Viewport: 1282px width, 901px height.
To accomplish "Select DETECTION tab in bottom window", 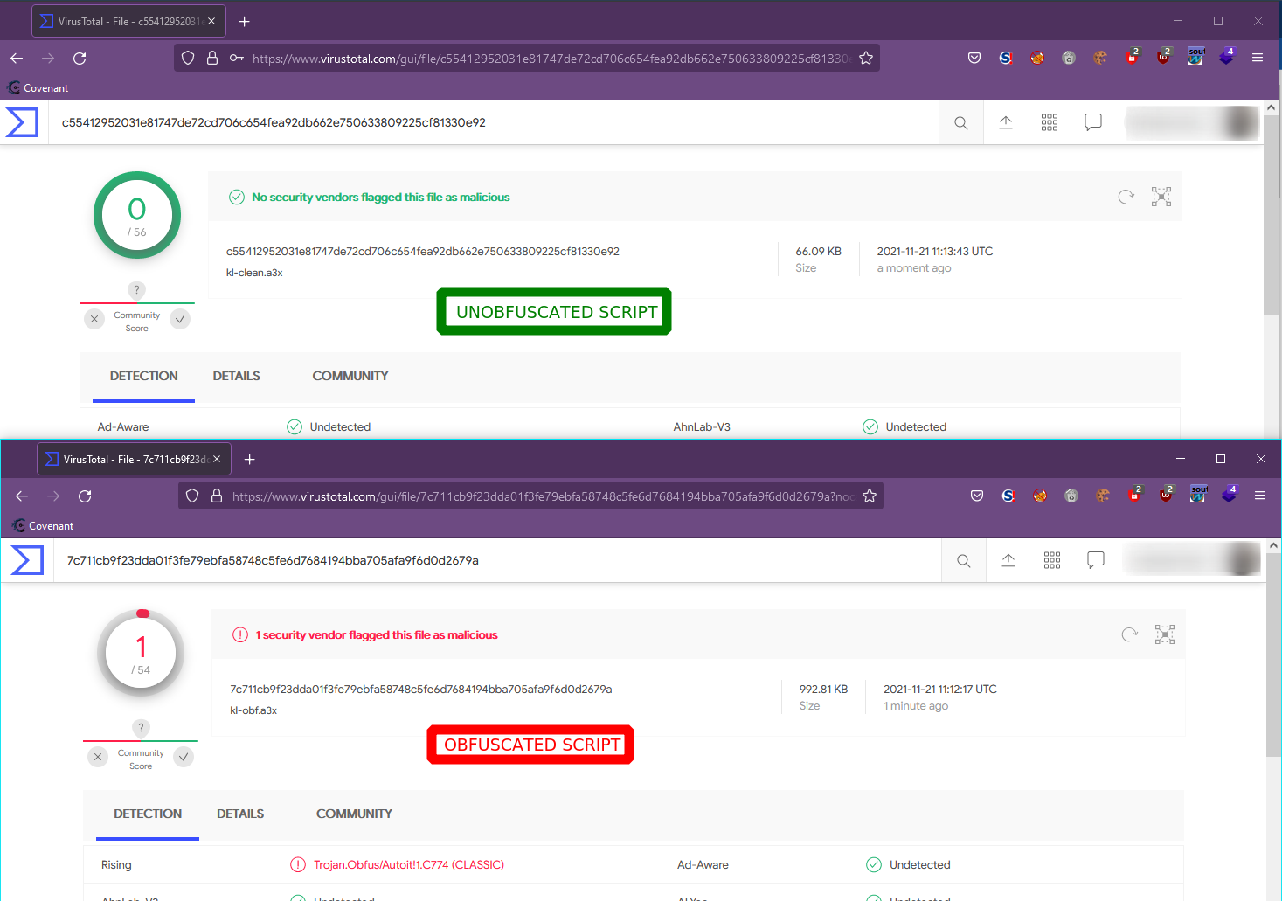I will coord(148,814).
